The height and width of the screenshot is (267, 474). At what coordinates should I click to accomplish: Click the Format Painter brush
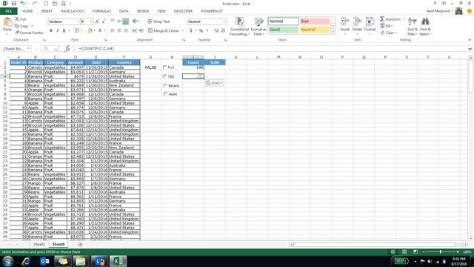point(17,33)
